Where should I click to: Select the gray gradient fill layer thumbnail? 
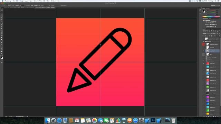click(x=208, y=90)
